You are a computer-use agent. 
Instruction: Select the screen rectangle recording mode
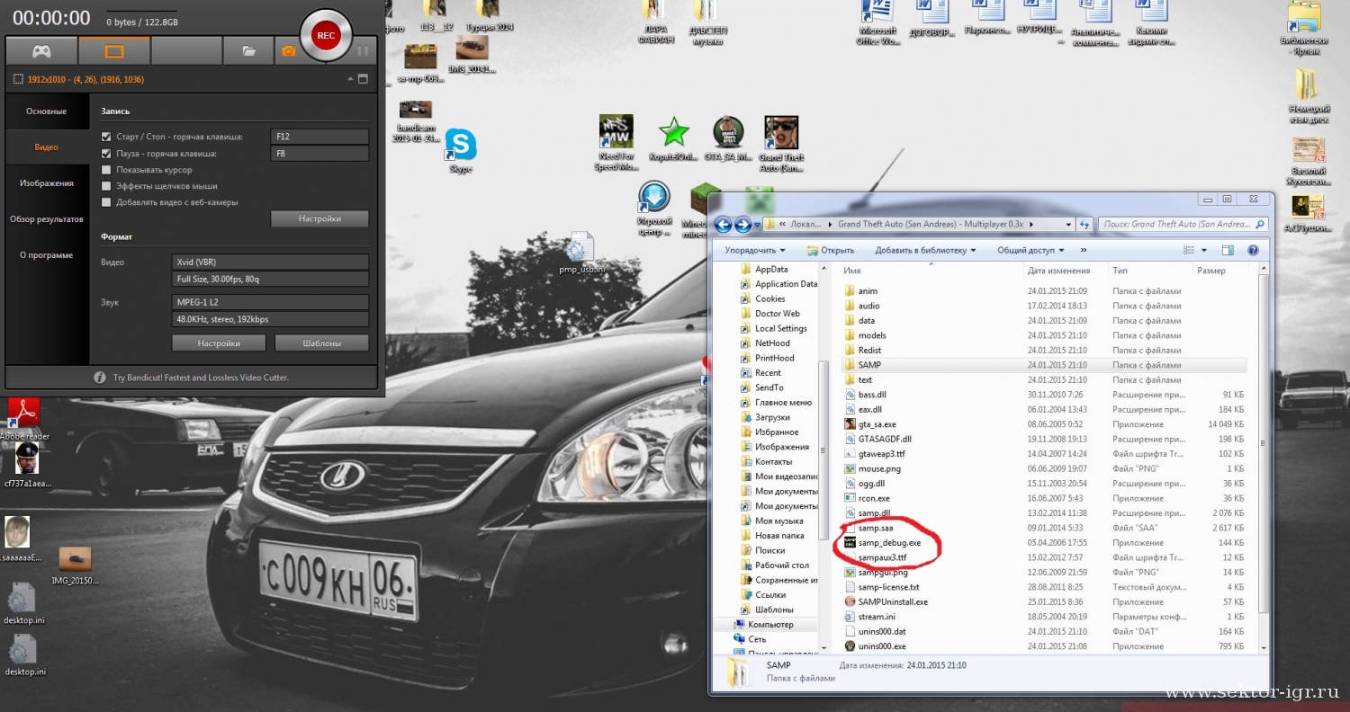click(114, 51)
